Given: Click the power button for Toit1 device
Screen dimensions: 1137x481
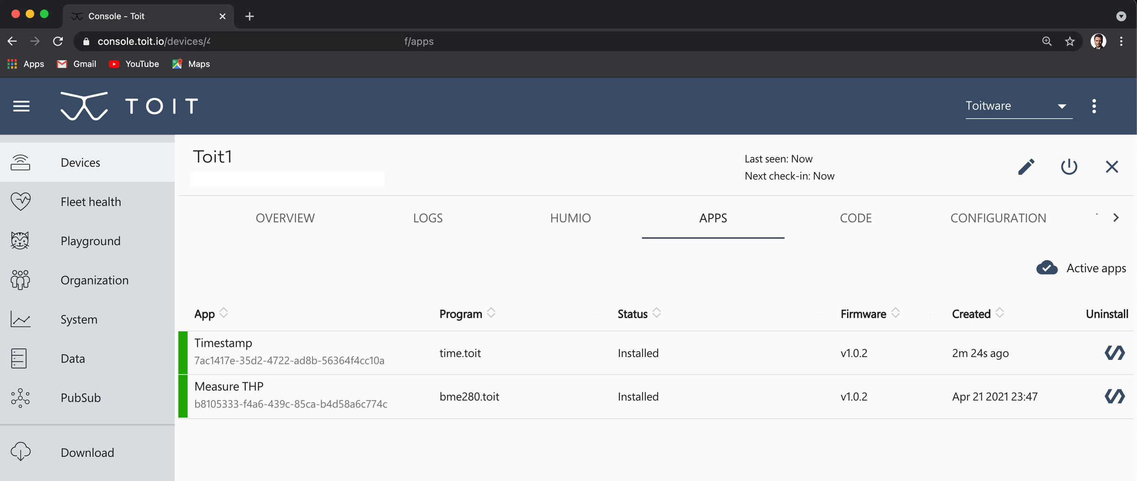Looking at the screenshot, I should point(1069,167).
